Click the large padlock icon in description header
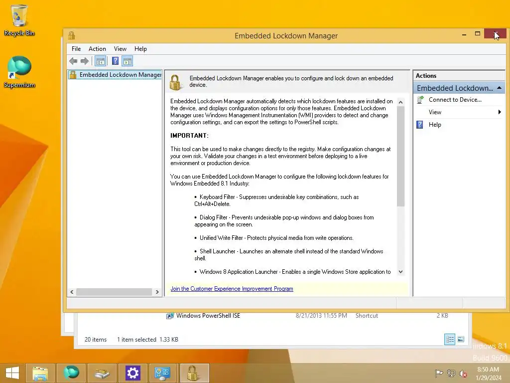 (x=175, y=83)
